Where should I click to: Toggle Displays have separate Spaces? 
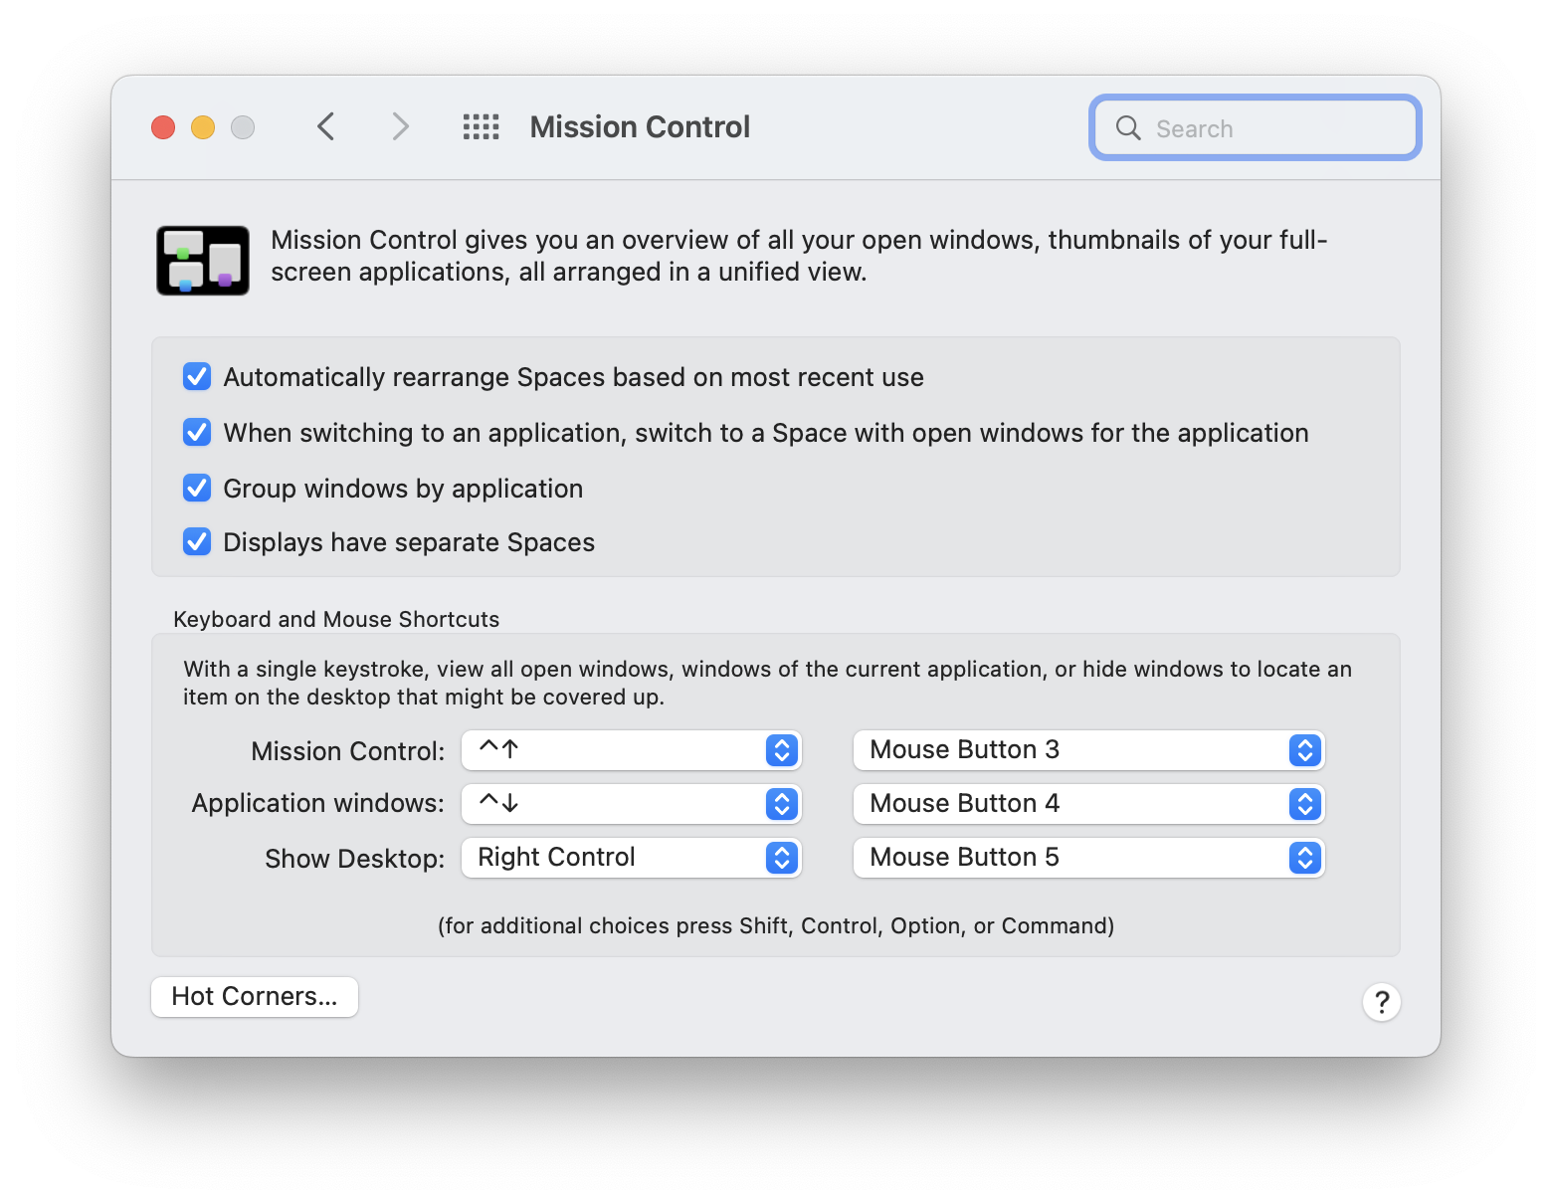[x=197, y=541]
